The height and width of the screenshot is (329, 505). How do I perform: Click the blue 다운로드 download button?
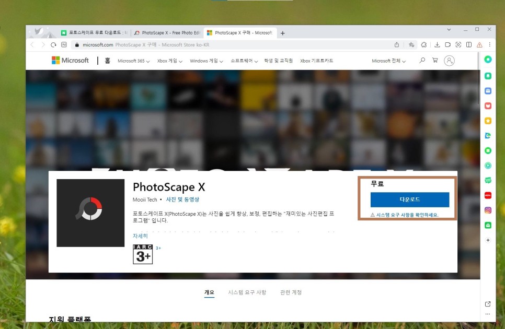click(x=410, y=199)
